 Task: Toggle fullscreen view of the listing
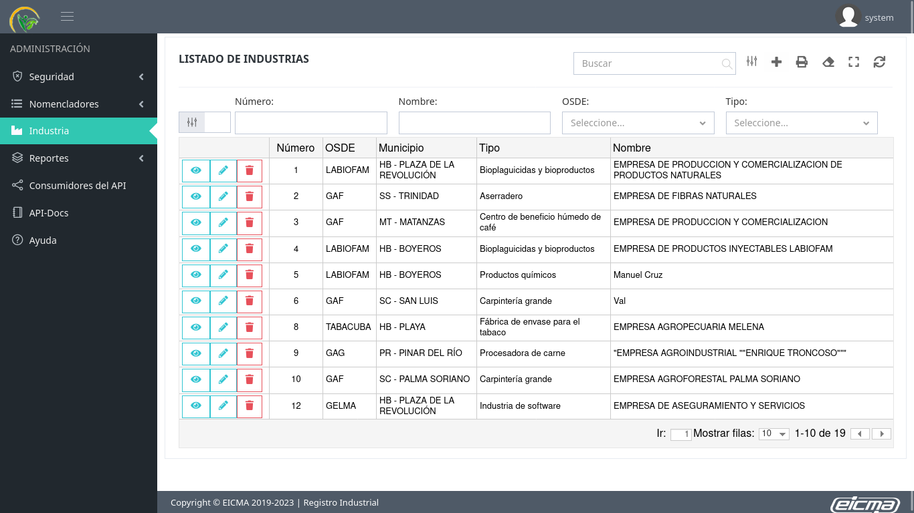pyautogui.click(x=854, y=62)
